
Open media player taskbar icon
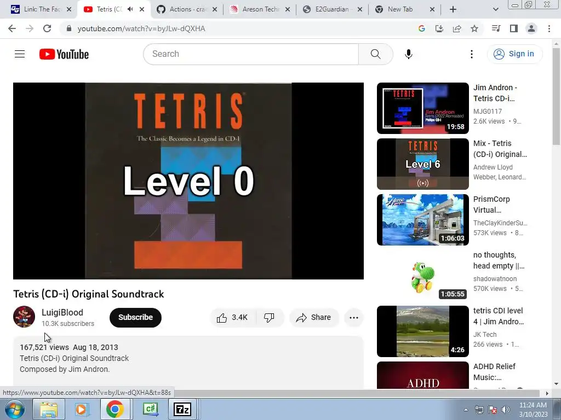point(82,409)
